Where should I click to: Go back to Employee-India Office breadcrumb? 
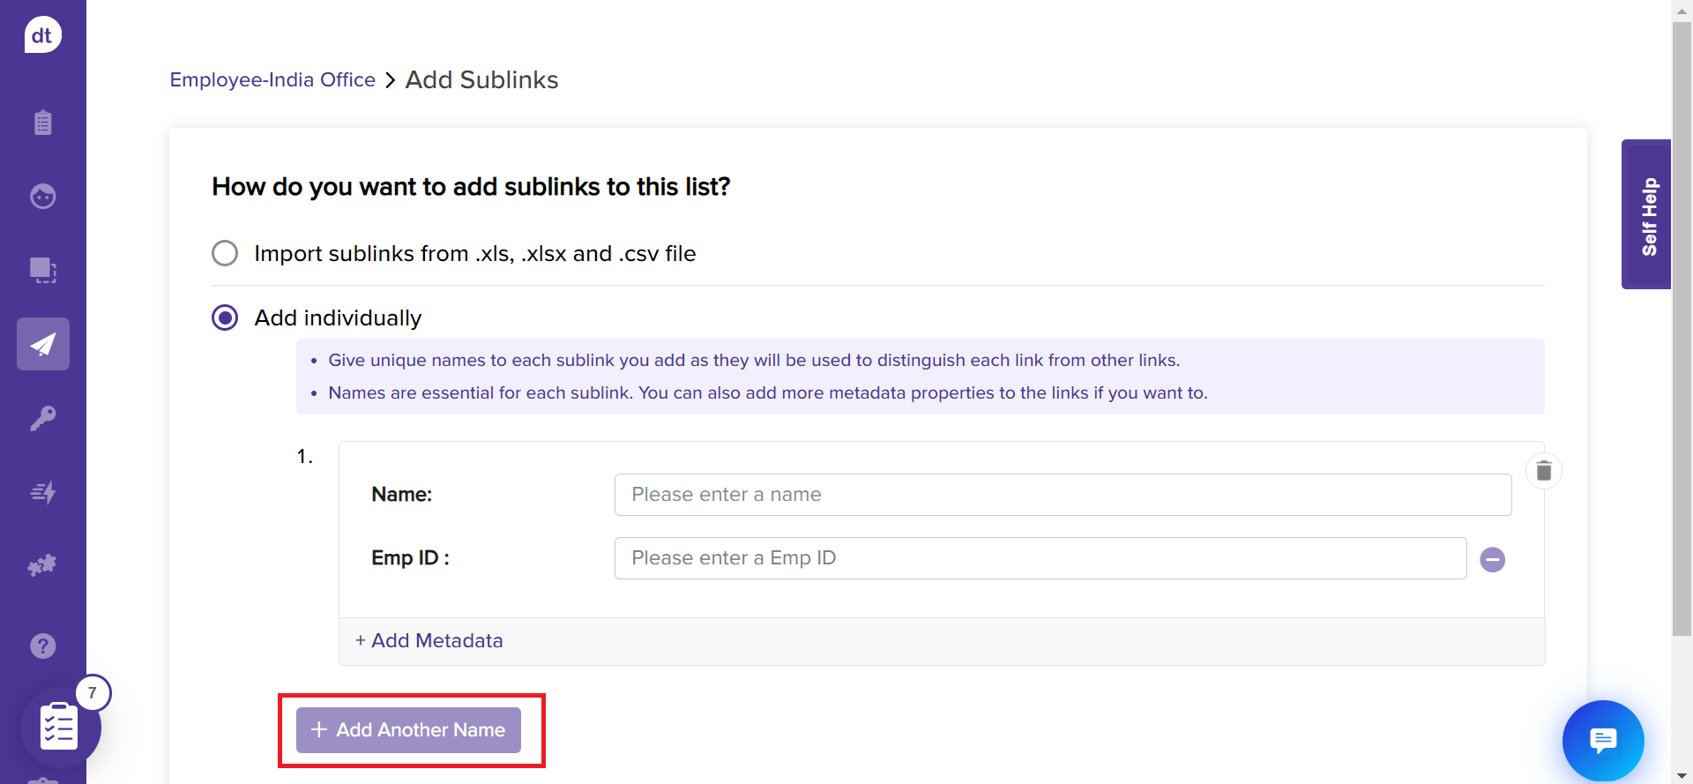click(272, 80)
